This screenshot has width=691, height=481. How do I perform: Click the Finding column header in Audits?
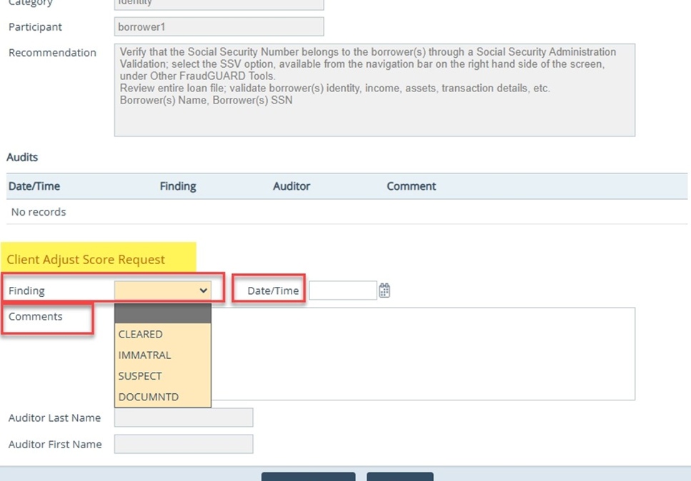[x=178, y=186]
